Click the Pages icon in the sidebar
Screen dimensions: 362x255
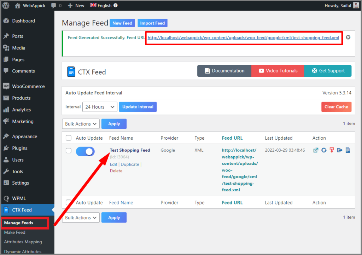pos(6,59)
